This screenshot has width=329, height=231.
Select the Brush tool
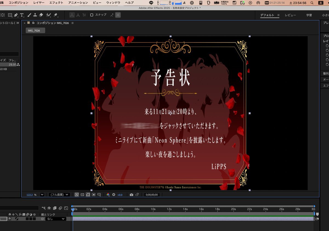pos(30,15)
